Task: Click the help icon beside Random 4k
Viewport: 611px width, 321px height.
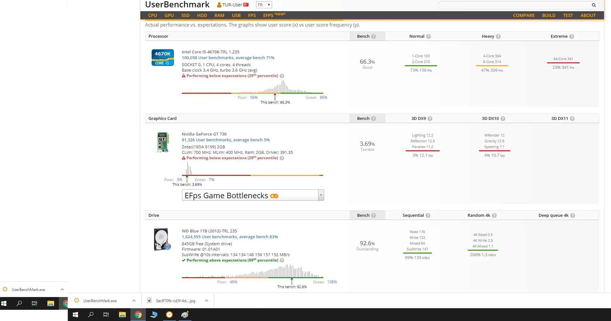Action: pyautogui.click(x=494, y=215)
